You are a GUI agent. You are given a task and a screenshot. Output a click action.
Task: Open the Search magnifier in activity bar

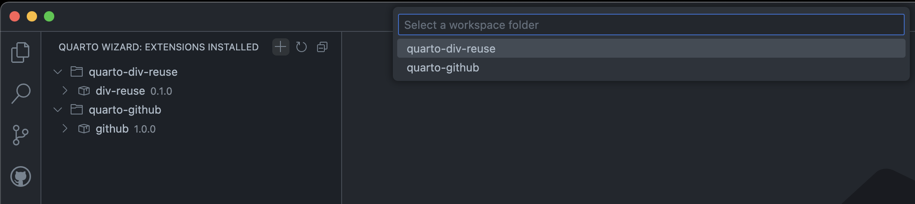(x=20, y=93)
